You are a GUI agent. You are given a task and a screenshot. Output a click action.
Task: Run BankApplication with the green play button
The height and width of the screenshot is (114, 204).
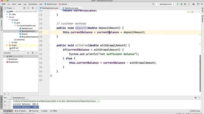pyautogui.click(x=178, y=4)
